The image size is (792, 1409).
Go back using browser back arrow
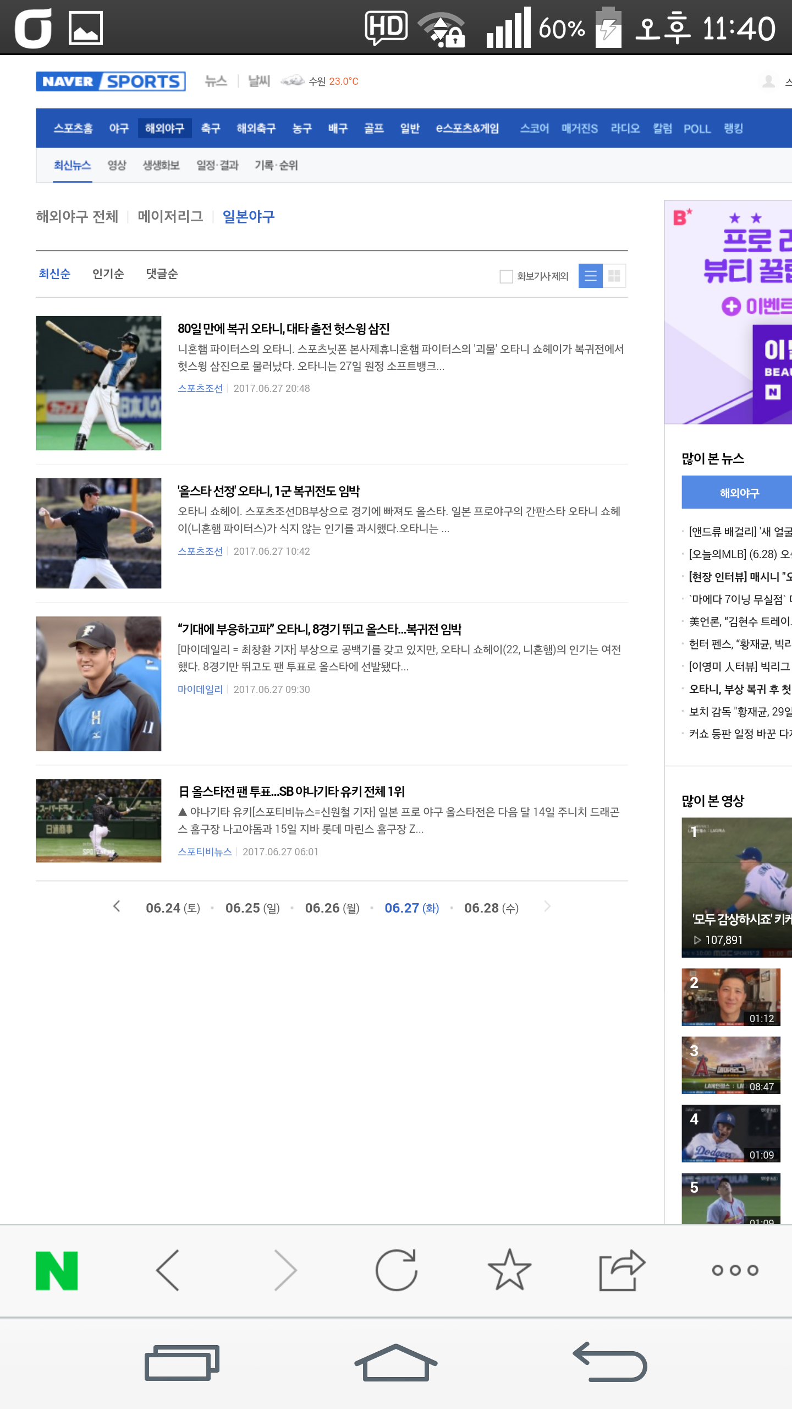tap(168, 1270)
